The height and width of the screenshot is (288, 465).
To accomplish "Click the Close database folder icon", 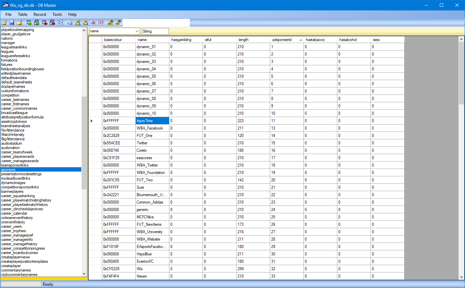I will click(x=19, y=23).
